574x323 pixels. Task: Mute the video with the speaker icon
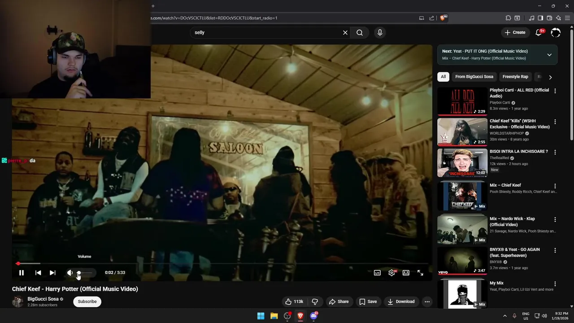click(70, 272)
